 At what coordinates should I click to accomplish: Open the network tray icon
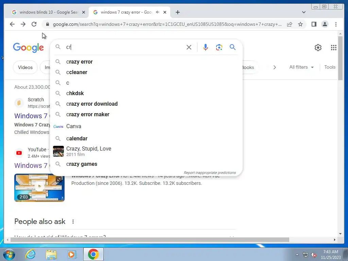pos(306,255)
